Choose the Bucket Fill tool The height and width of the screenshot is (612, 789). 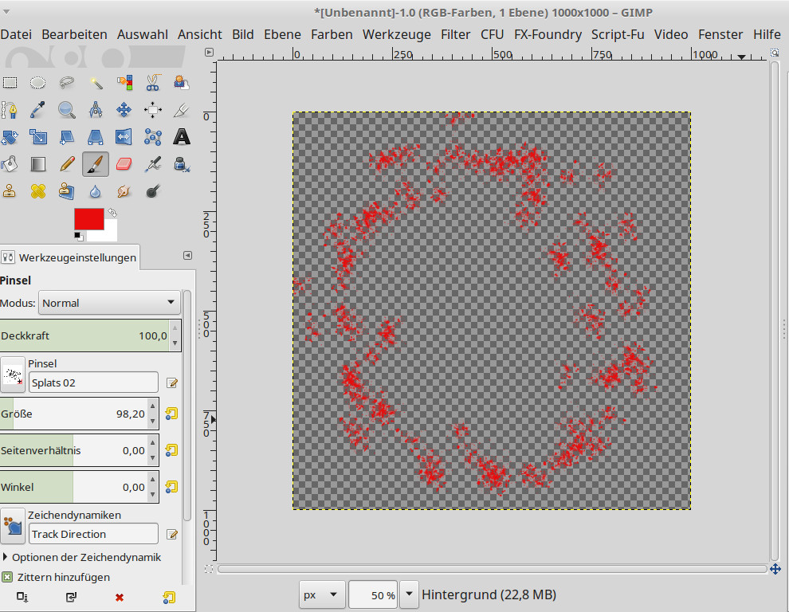10,164
